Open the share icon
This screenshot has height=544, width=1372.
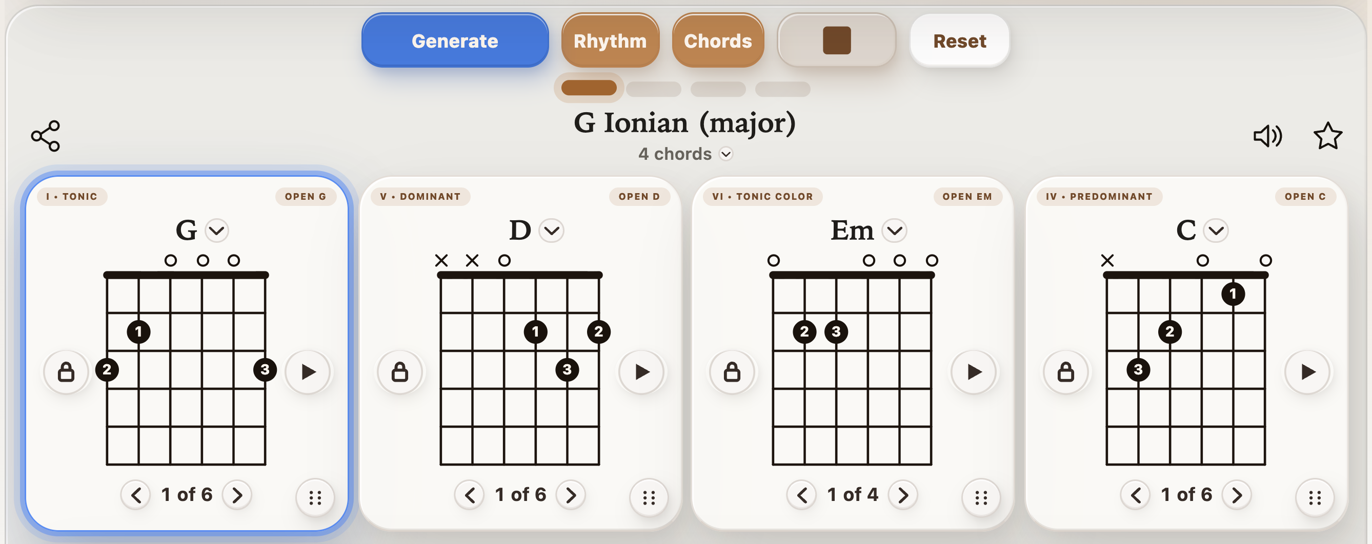[45, 136]
